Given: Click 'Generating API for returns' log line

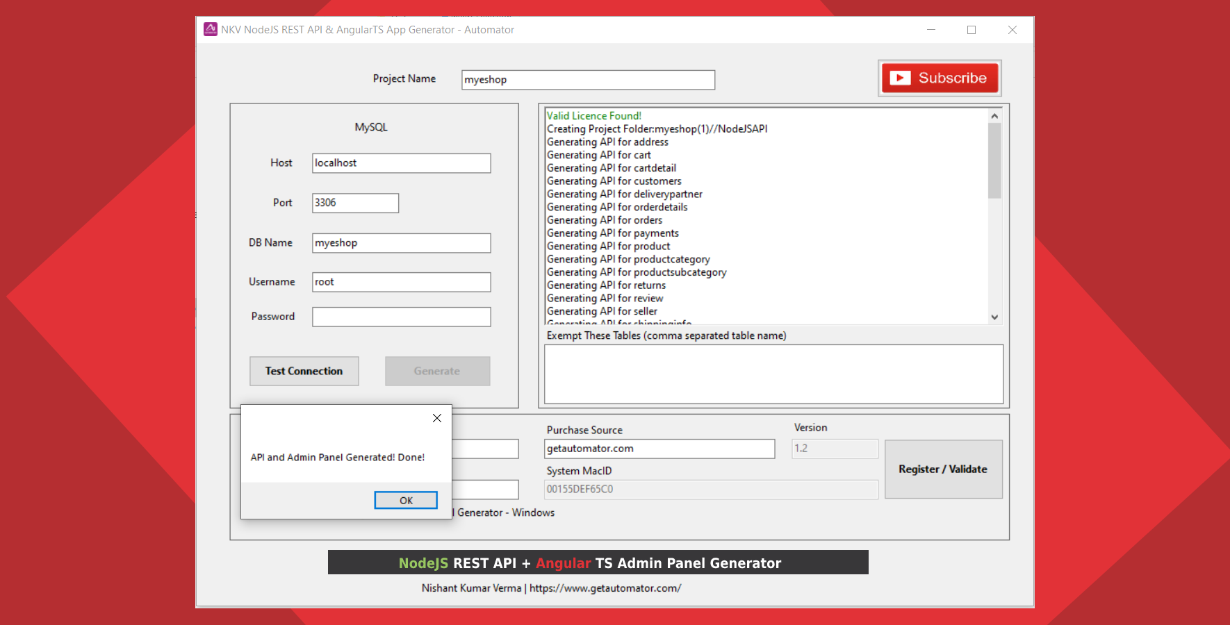Looking at the screenshot, I should [606, 285].
